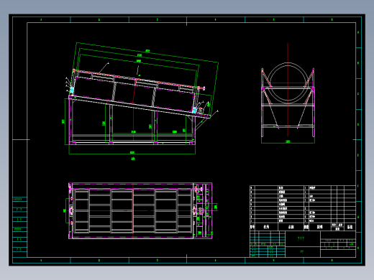The height and width of the screenshot is (280, 374).
Task: Select the red horizontal centerline in the plan view
Action: pyautogui.click(x=133, y=210)
